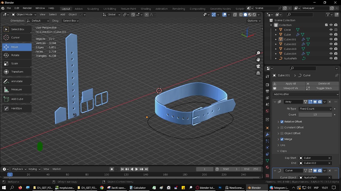Toggle X-ray display in viewport header
The width and height of the screenshot is (341, 191).
point(235,15)
